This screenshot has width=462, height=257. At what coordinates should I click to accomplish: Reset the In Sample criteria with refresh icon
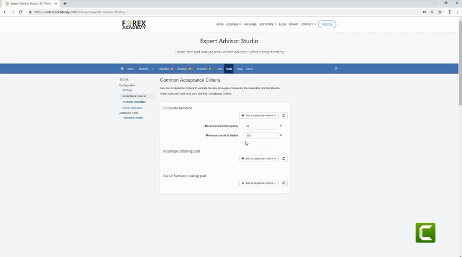click(284, 158)
